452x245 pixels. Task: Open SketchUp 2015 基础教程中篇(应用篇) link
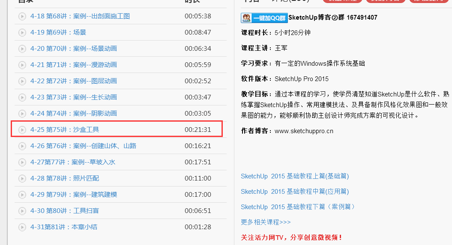point(295,192)
